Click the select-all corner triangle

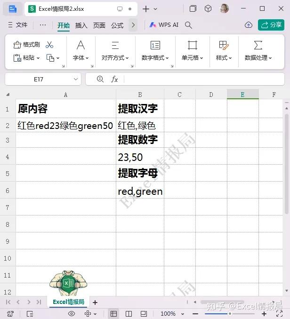tap(8, 95)
